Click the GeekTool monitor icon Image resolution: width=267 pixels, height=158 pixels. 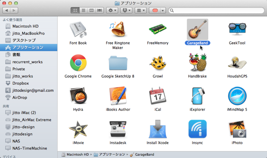(x=237, y=29)
